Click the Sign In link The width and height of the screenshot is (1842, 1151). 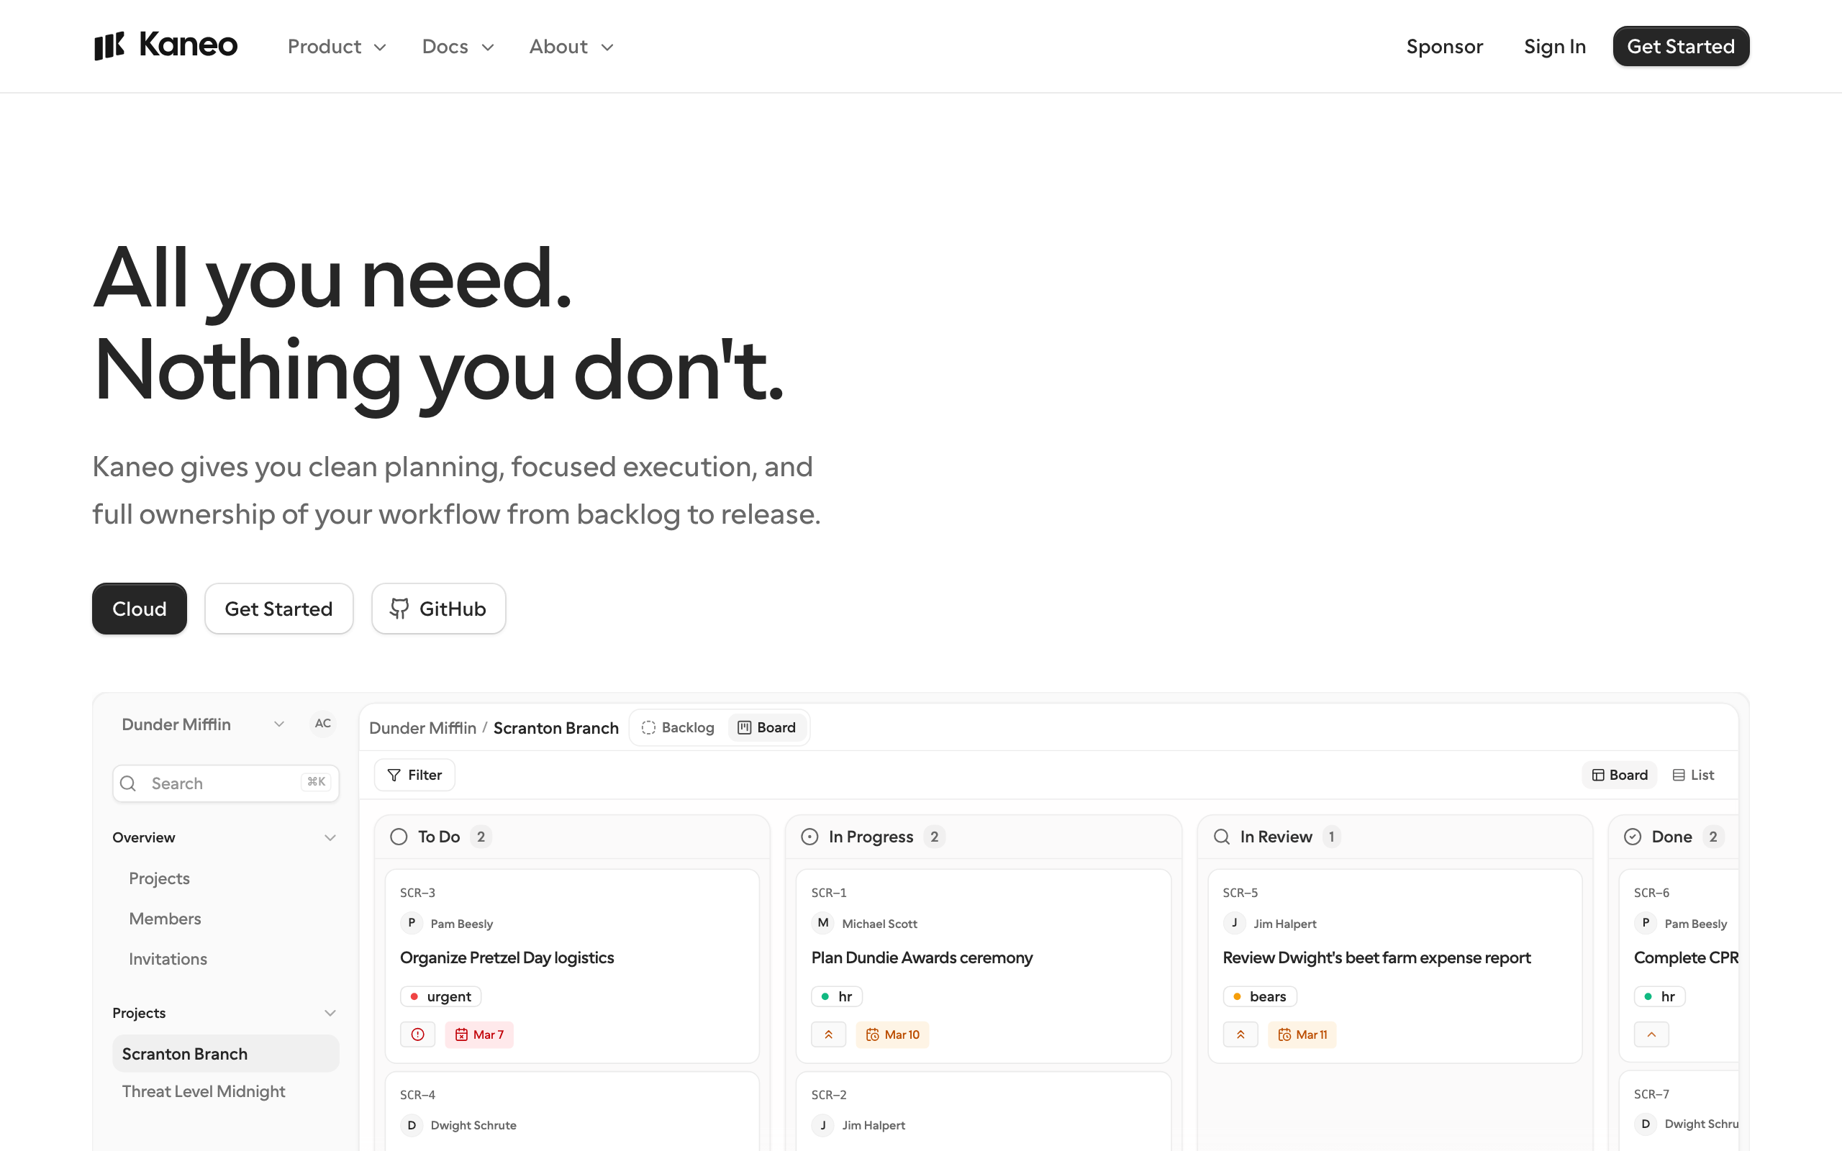coord(1554,47)
